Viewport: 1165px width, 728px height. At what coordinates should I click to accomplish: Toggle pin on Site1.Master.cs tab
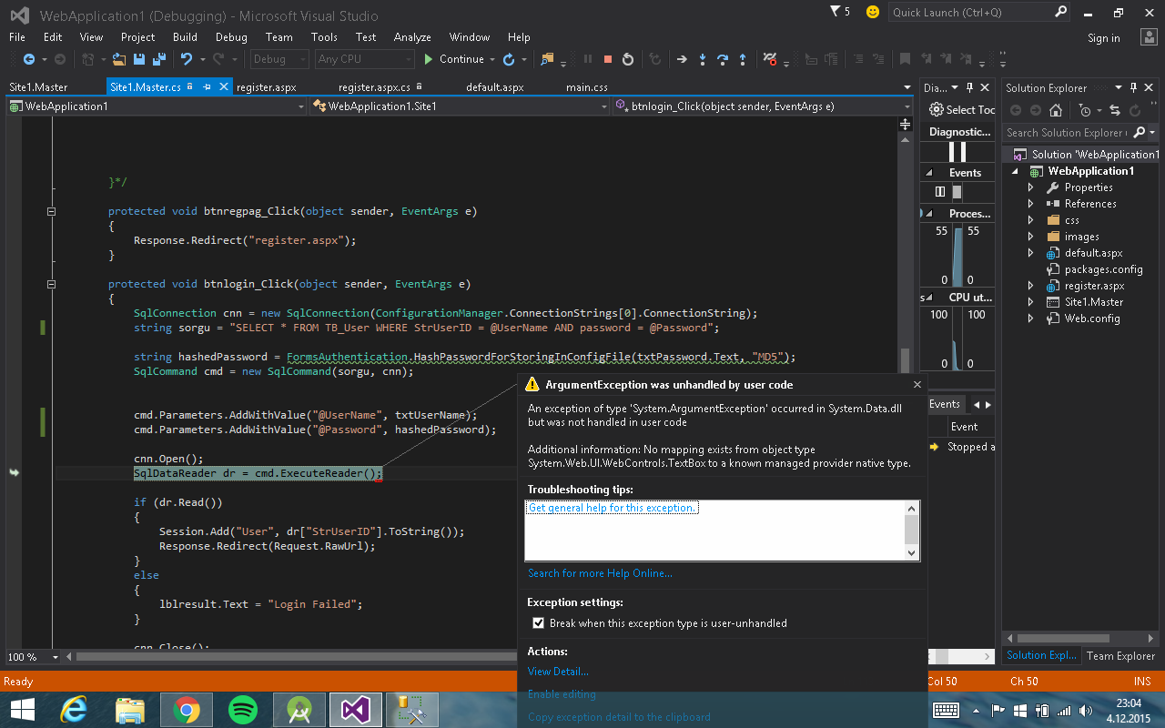(x=206, y=87)
